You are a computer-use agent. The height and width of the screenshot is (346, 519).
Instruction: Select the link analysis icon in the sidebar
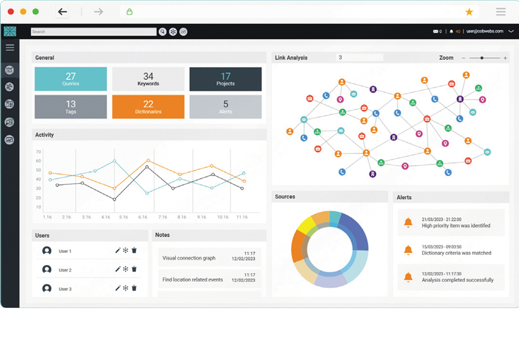click(10, 87)
